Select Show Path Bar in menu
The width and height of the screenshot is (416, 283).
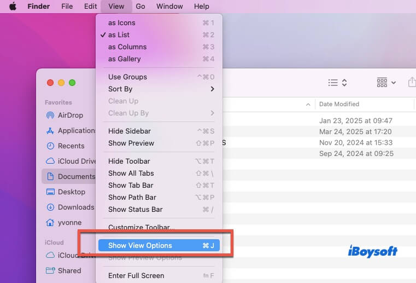point(132,198)
